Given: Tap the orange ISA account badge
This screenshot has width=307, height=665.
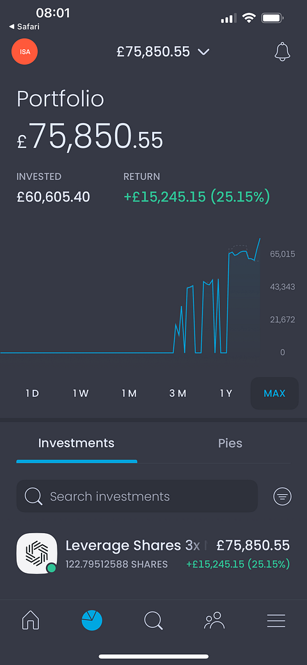Looking at the screenshot, I should pos(24,52).
